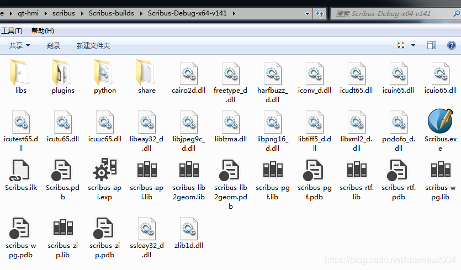Open the 工具(T) menu
Image resolution: width=461 pixels, height=270 pixels.
12,30
